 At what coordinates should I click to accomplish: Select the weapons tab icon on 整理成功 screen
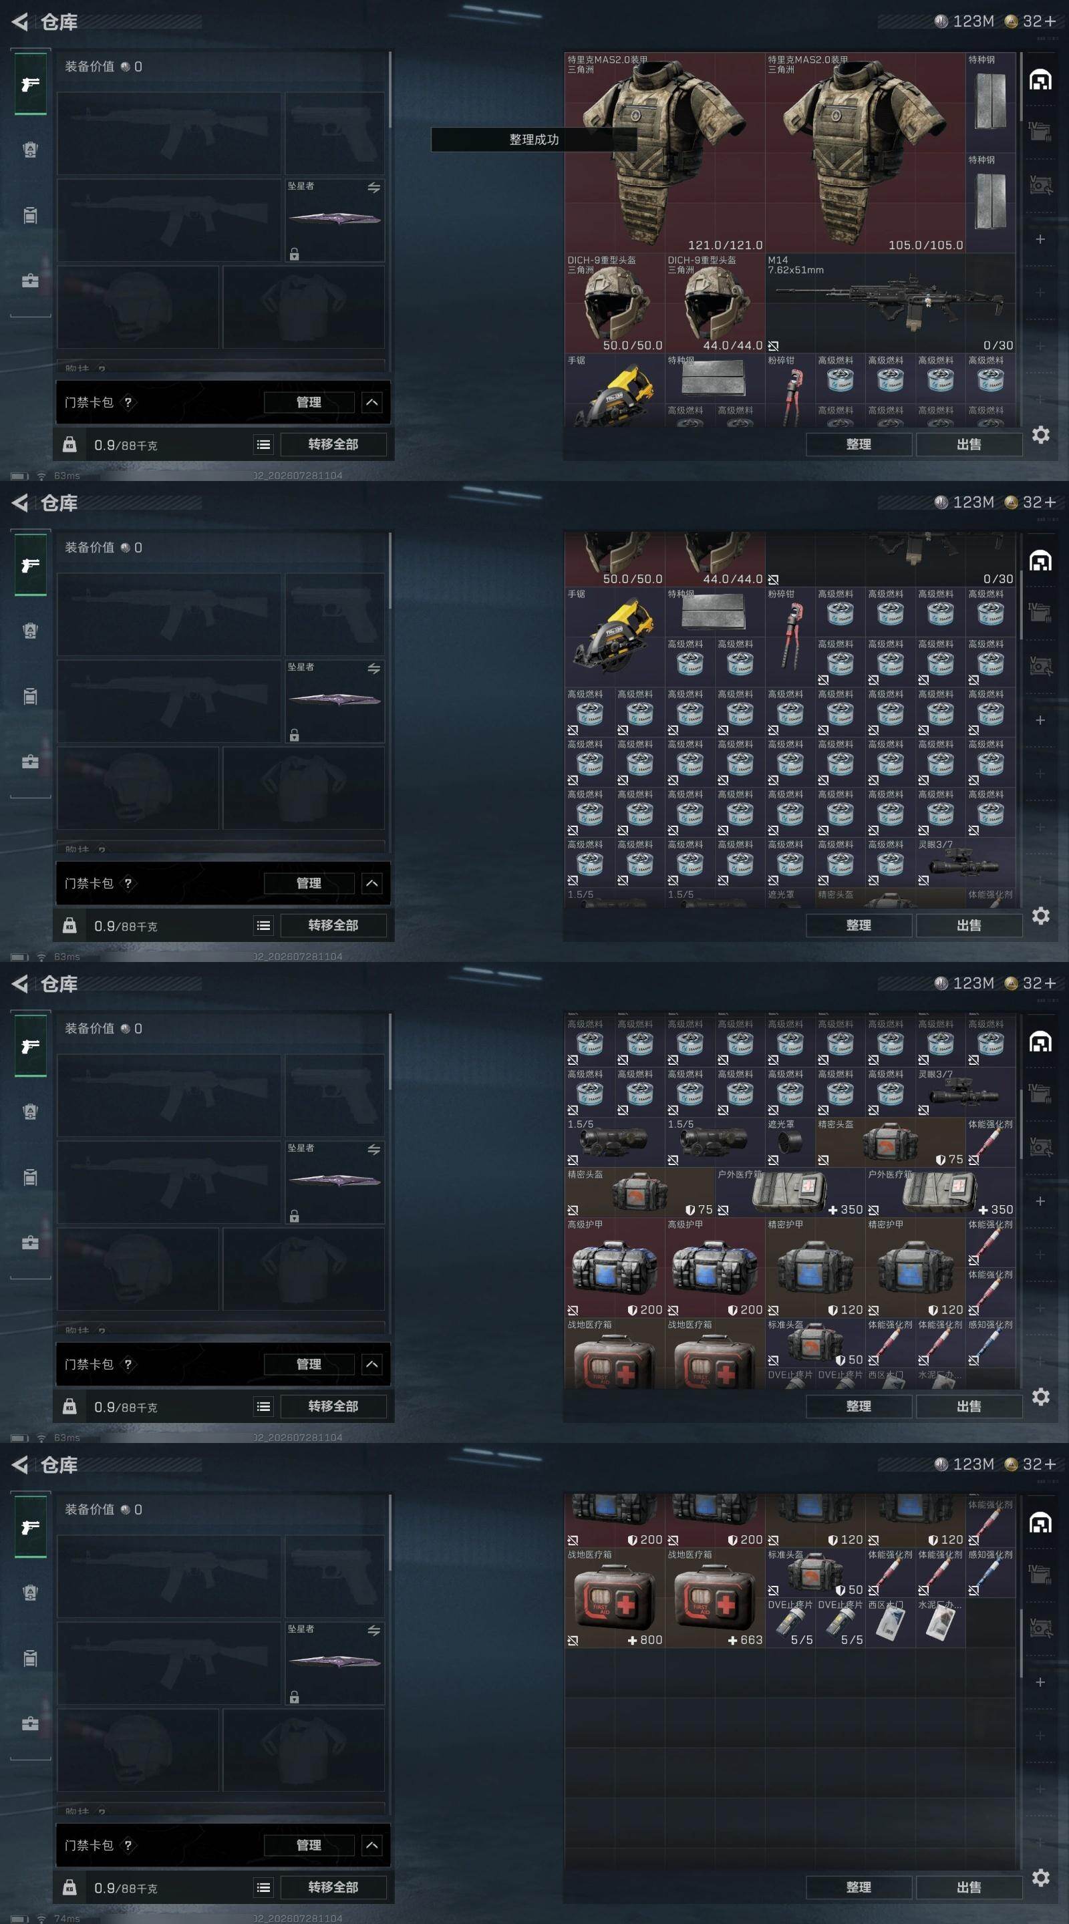click(31, 84)
